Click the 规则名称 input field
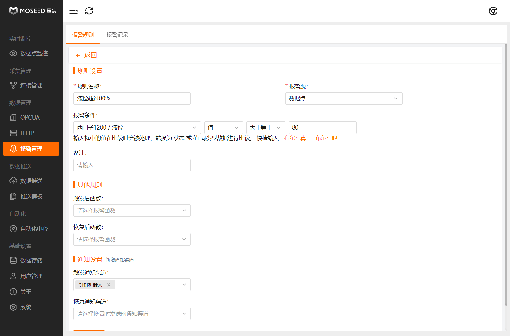Viewport: 510px width, 336px height. point(132,99)
